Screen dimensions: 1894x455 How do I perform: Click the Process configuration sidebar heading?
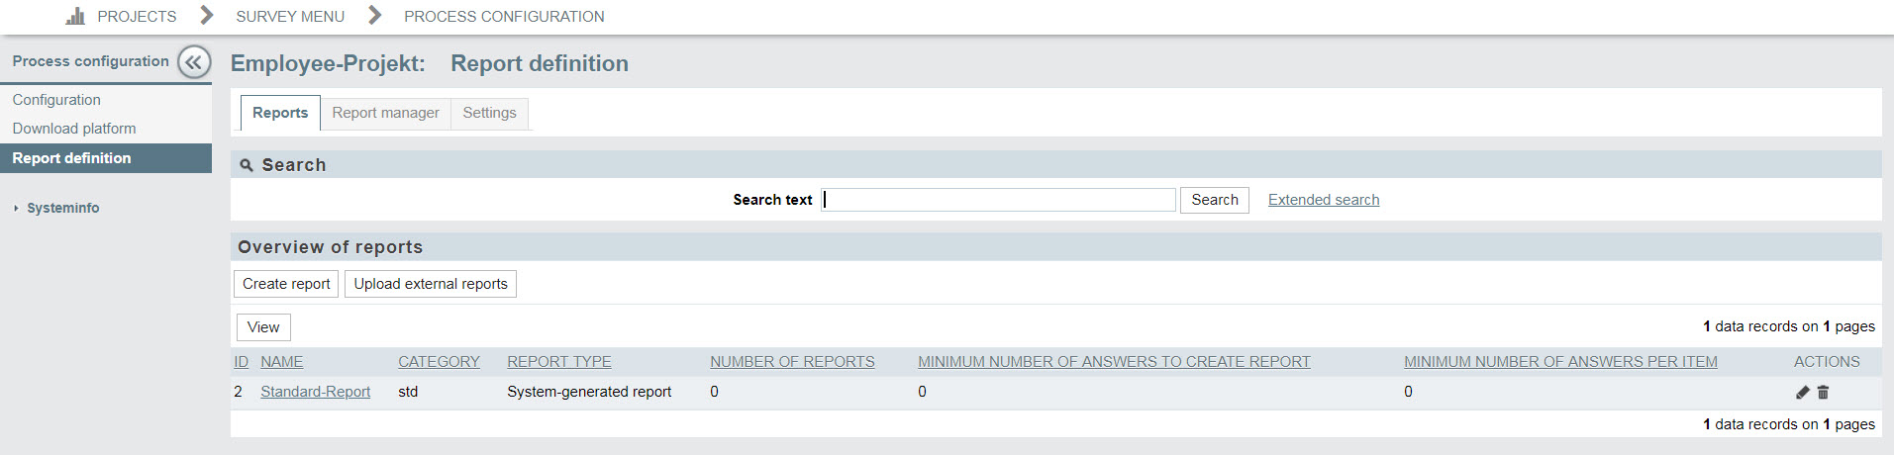point(90,61)
